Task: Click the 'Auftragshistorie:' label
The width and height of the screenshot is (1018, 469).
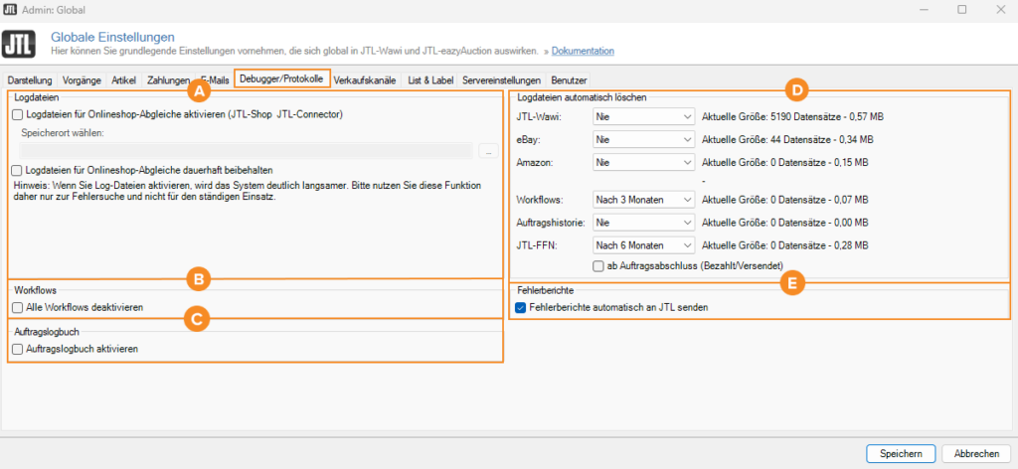Action: (551, 222)
